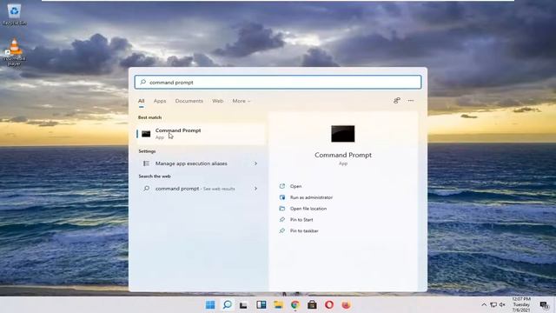Open the search options ellipsis menu
The width and height of the screenshot is (556, 313).
(x=411, y=101)
